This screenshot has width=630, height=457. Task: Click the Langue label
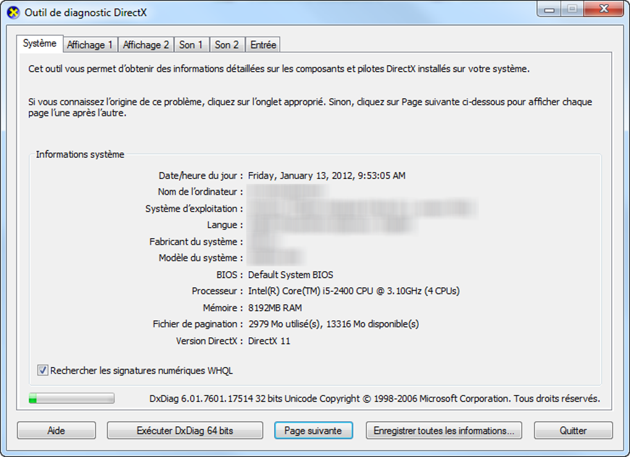[x=225, y=225]
